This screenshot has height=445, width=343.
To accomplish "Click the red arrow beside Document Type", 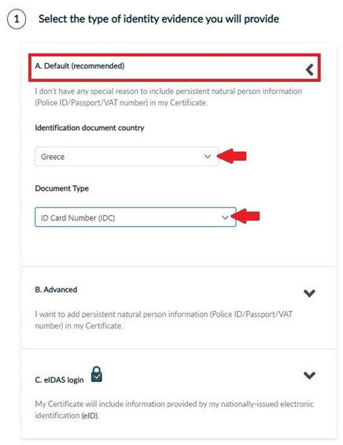I will coord(245,217).
